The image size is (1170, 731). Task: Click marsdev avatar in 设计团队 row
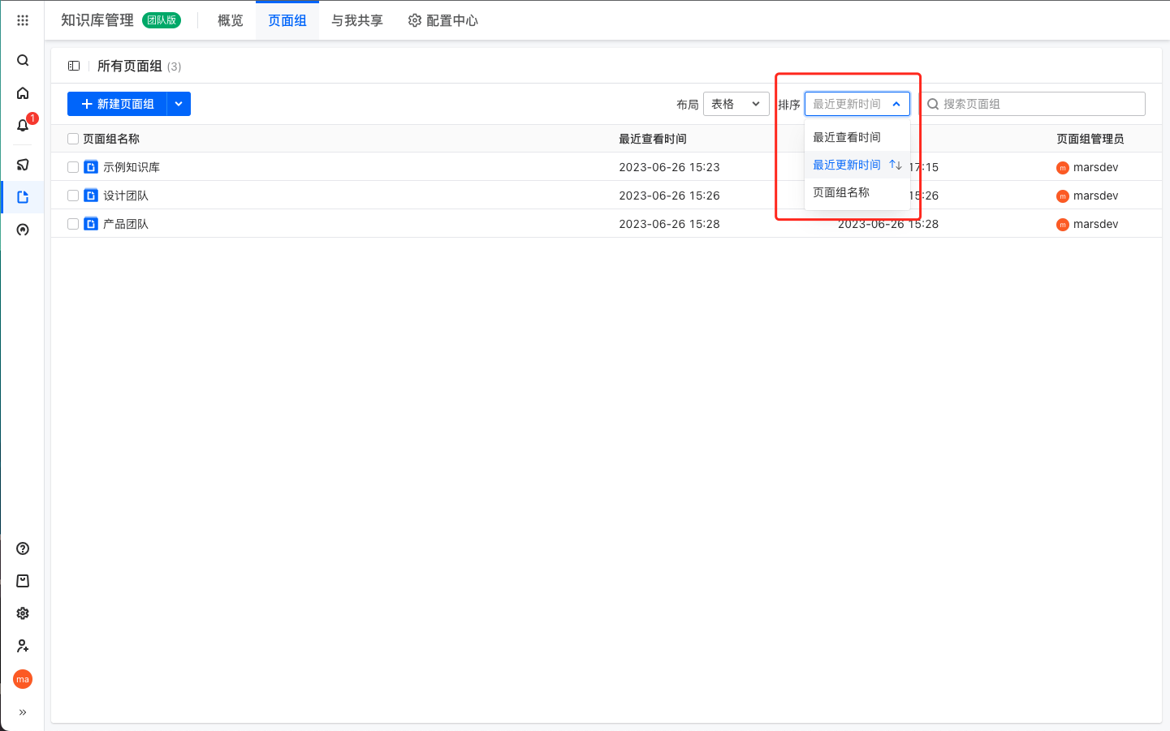point(1063,196)
